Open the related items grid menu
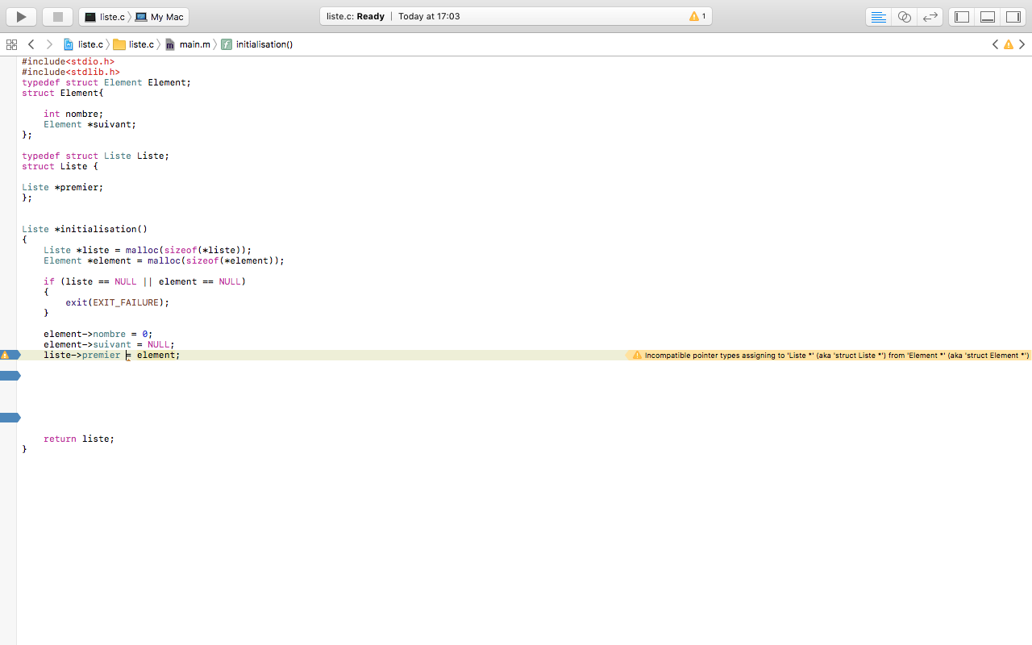 pos(11,44)
